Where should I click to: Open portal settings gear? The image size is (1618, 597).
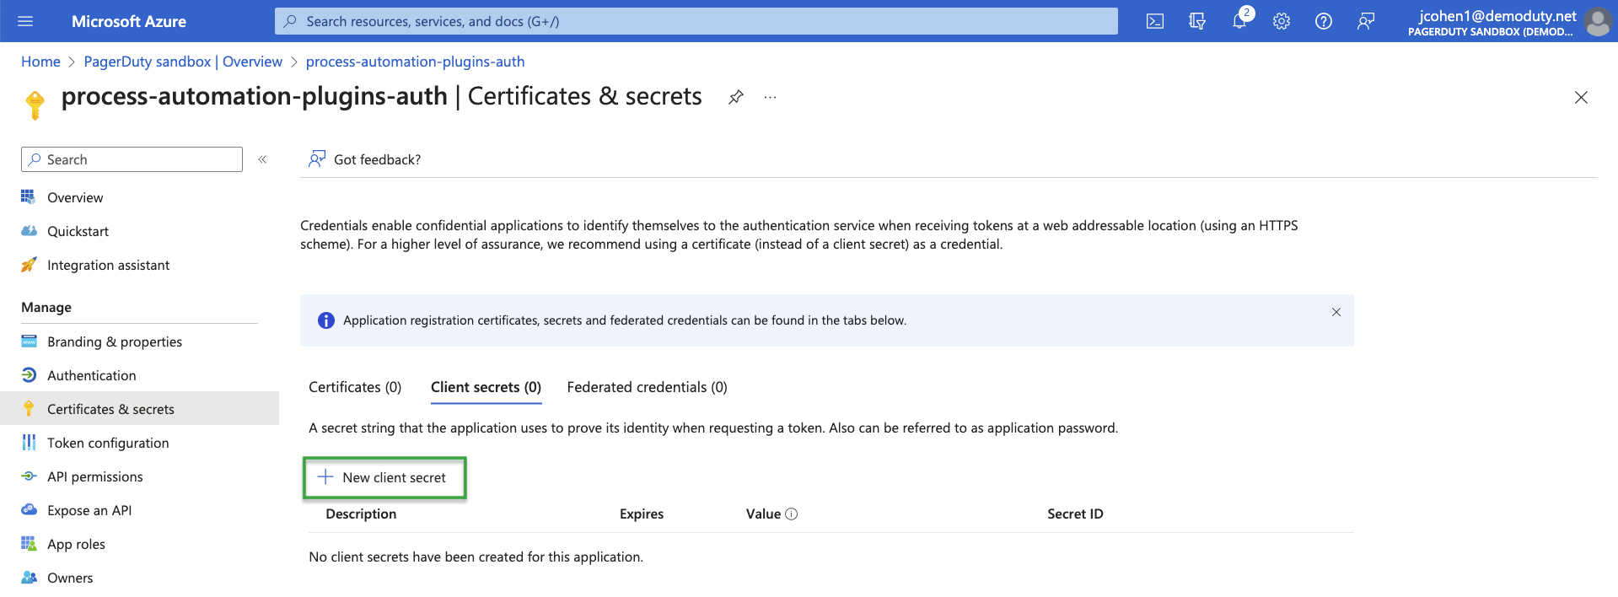[1282, 21]
